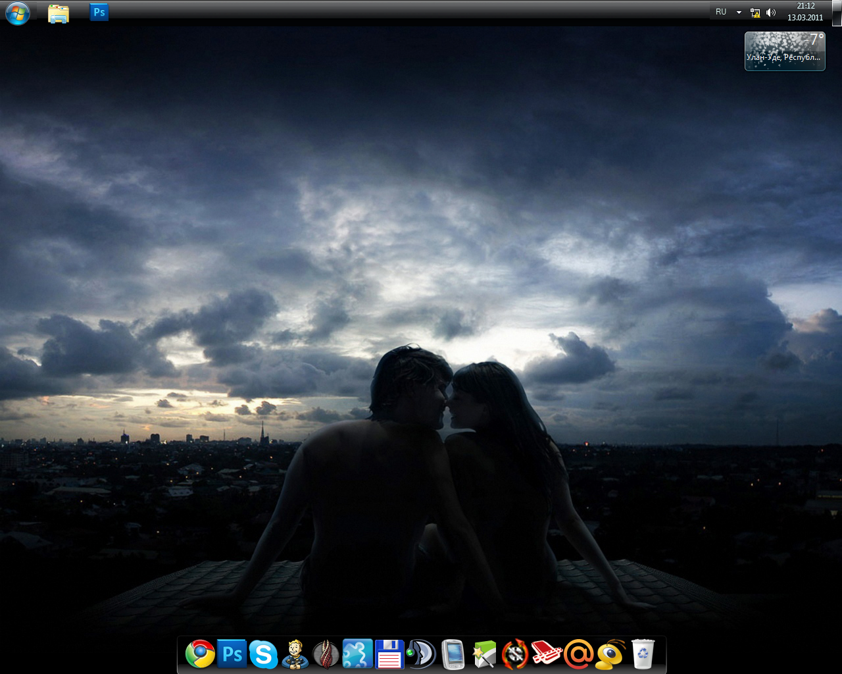Viewport: 842px width, 674px height.
Task: Click the floppy disk icon in dock
Action: pyautogui.click(x=389, y=654)
